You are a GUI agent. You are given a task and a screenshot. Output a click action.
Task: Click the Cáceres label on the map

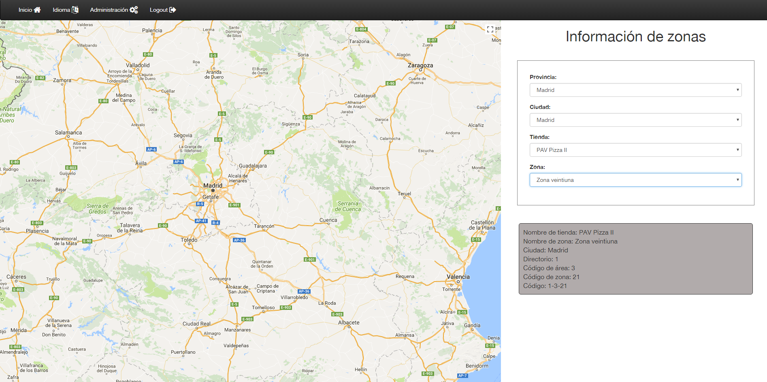[16, 277]
